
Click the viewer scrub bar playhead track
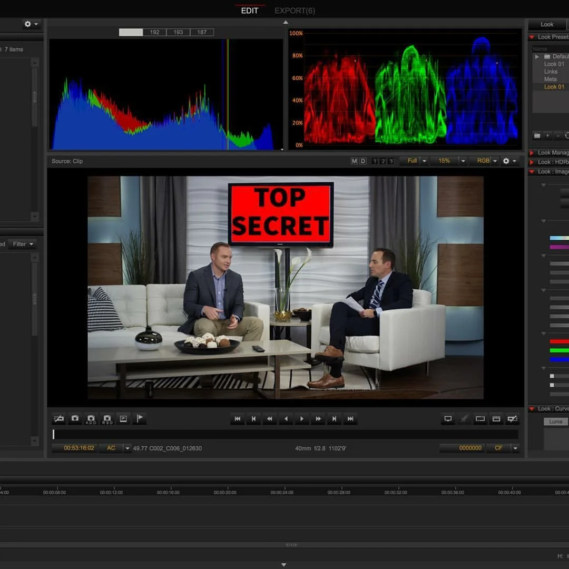[285, 434]
